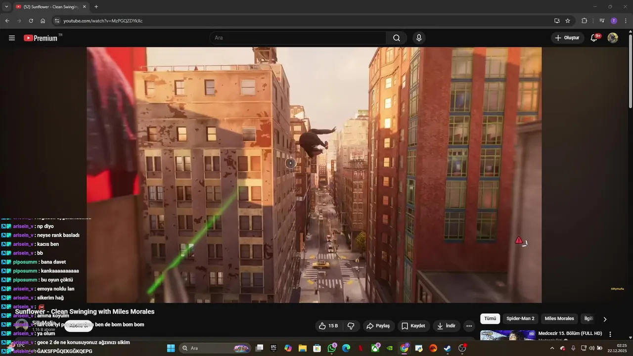Open Chrome media control icon
Screen dimensions: 633x356
(x=602, y=21)
